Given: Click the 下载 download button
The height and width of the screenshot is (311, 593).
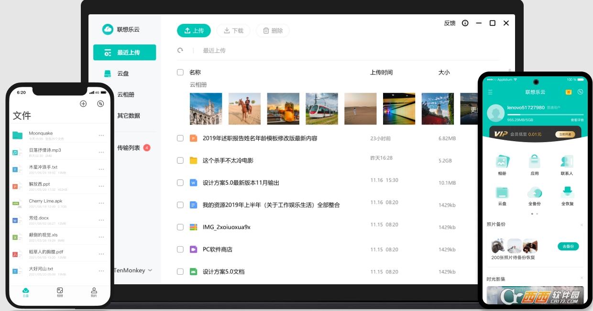Looking at the screenshot, I should [233, 31].
